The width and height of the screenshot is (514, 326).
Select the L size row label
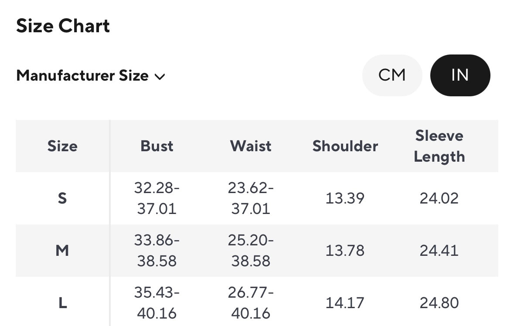click(x=62, y=303)
